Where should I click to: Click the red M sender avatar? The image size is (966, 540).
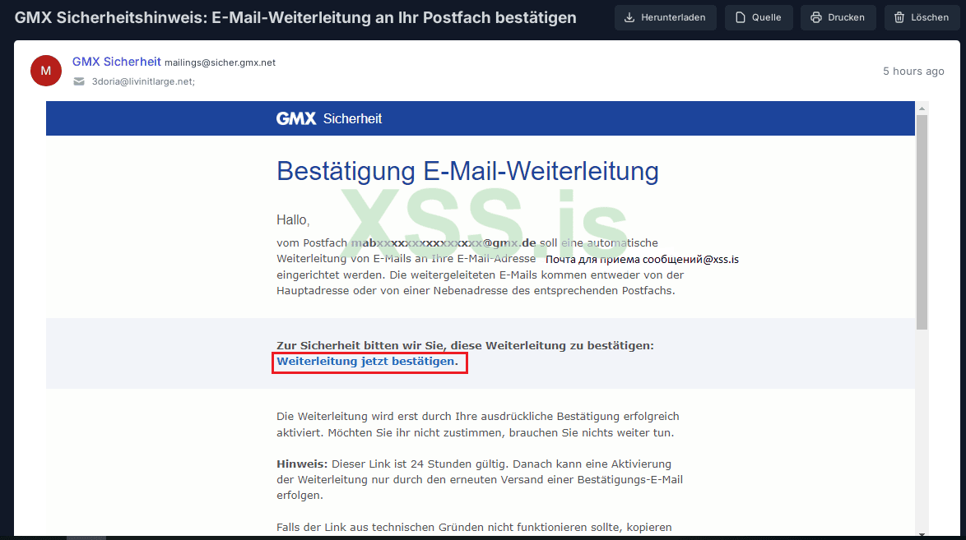click(x=45, y=71)
